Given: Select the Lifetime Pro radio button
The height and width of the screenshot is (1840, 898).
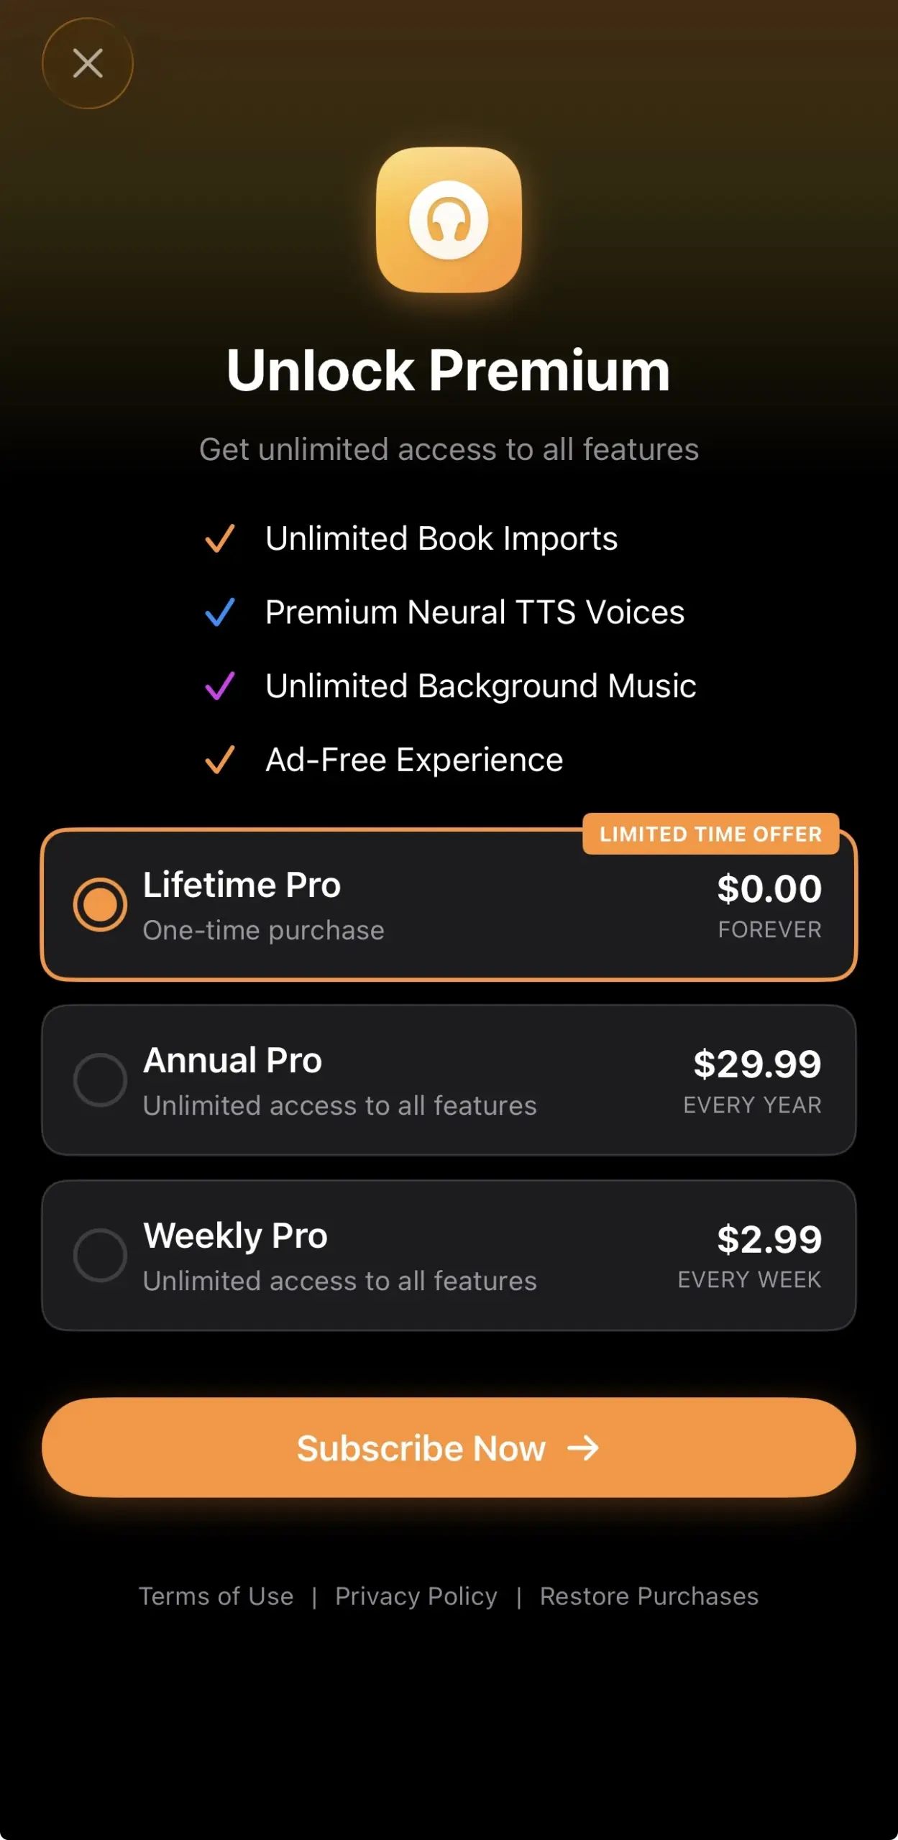Looking at the screenshot, I should (100, 904).
